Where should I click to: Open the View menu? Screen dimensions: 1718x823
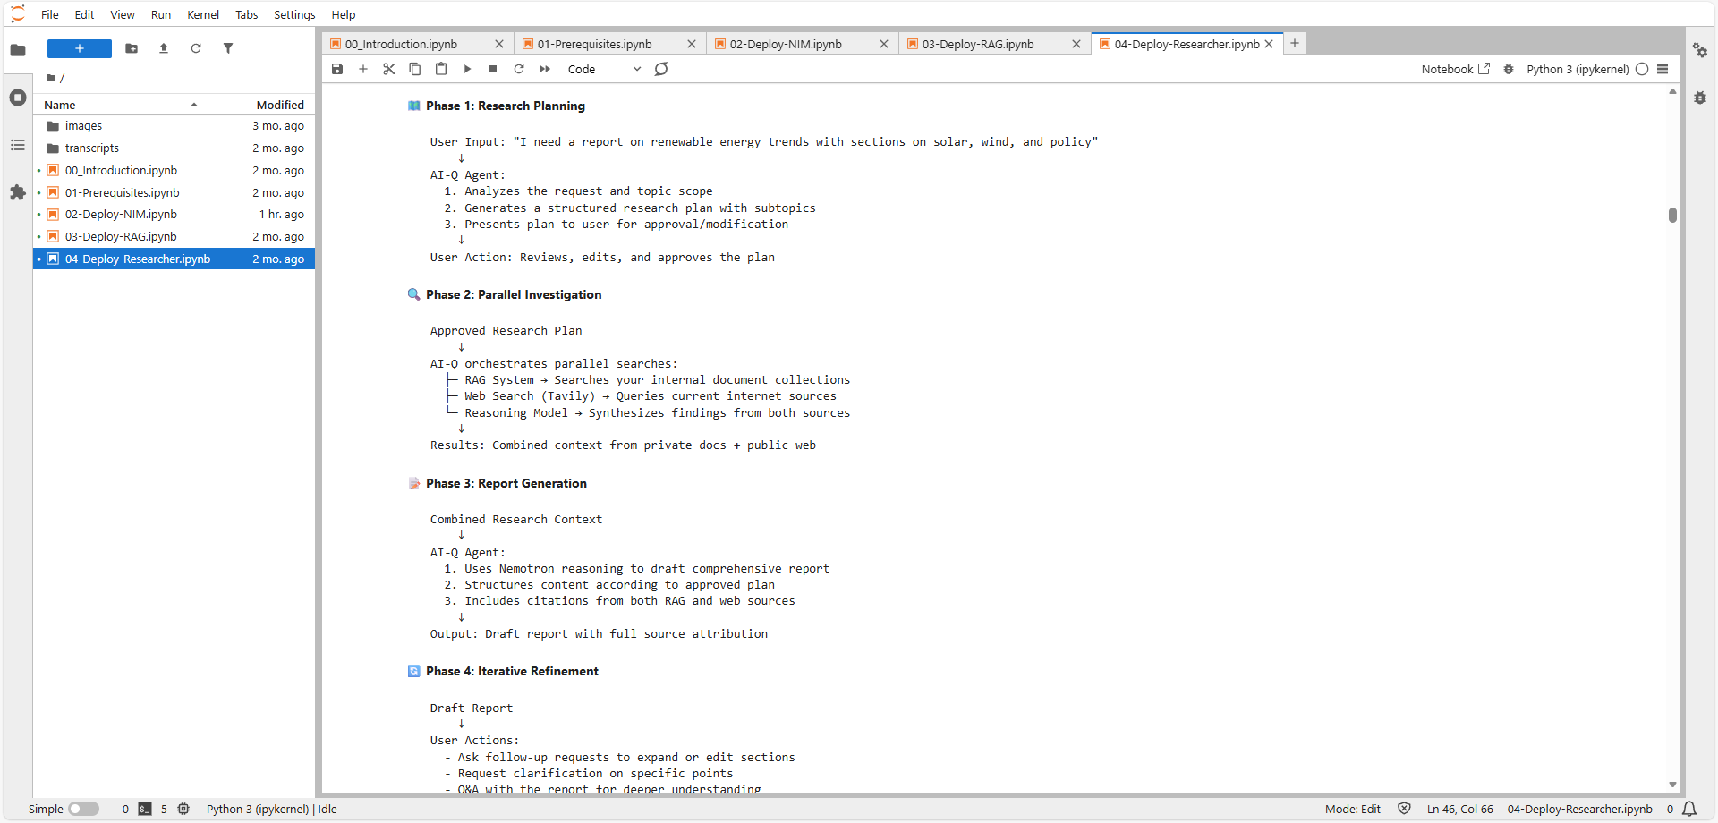point(123,14)
